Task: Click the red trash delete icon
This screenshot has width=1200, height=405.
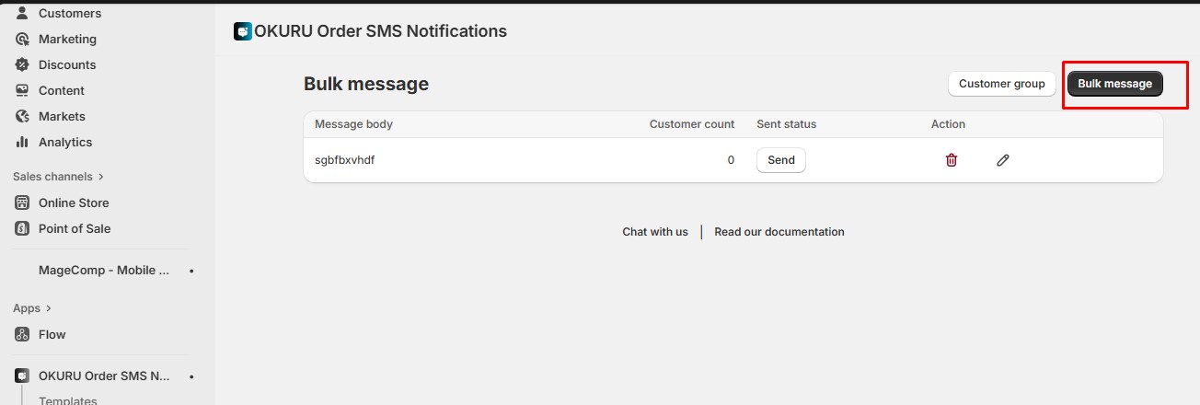Action: (952, 160)
